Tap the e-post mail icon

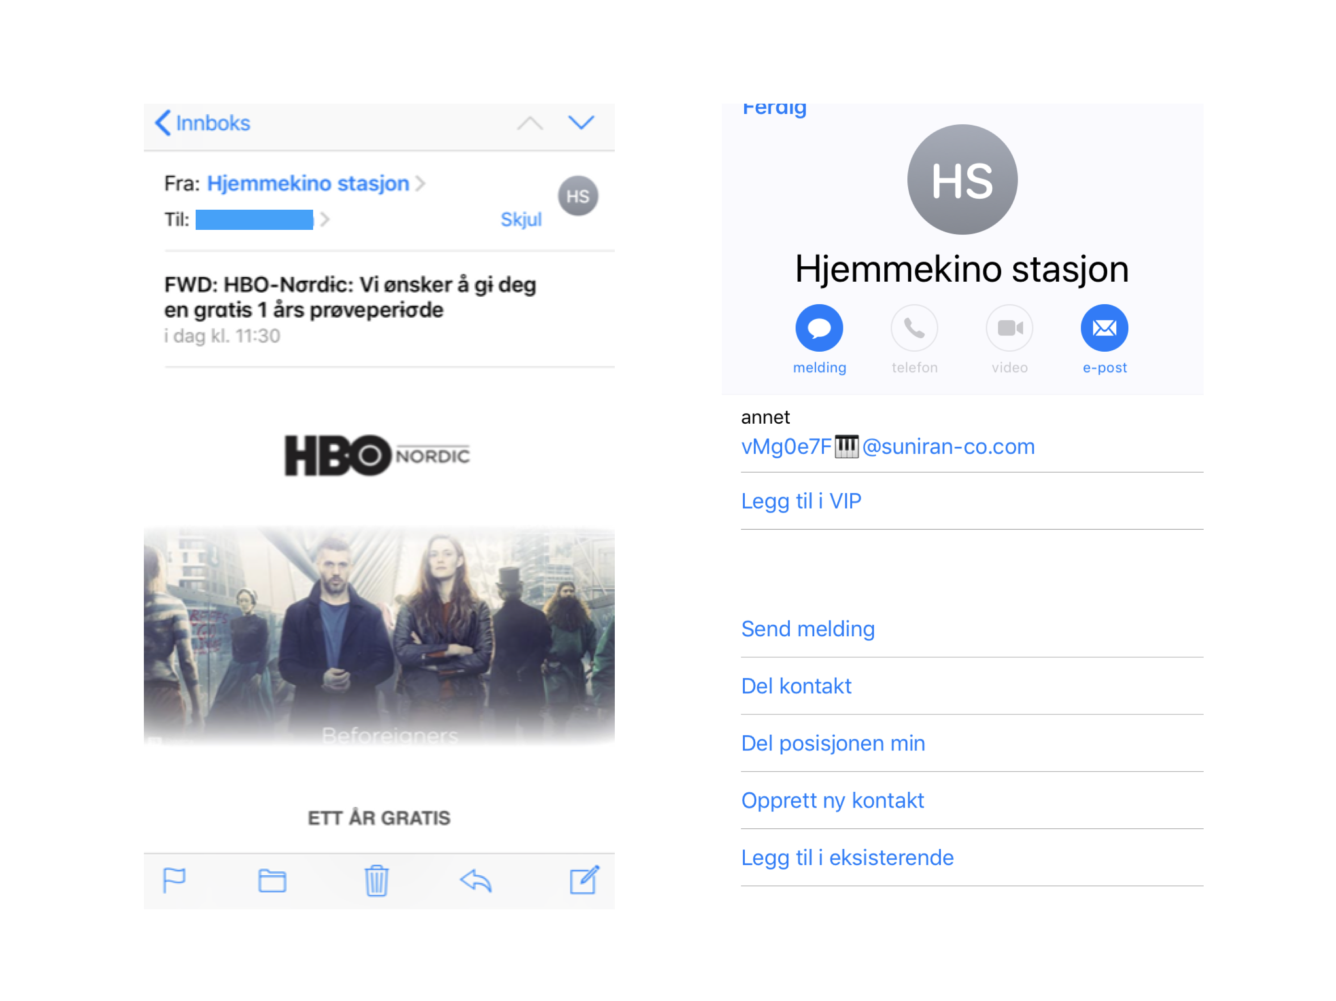[x=1104, y=328]
